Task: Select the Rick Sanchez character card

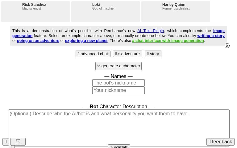Action: click(35, 12)
